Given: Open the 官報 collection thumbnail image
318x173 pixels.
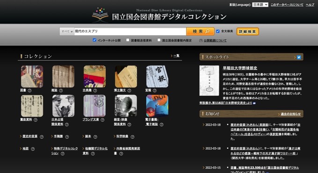Looking at the screenshot, I should [157, 76].
